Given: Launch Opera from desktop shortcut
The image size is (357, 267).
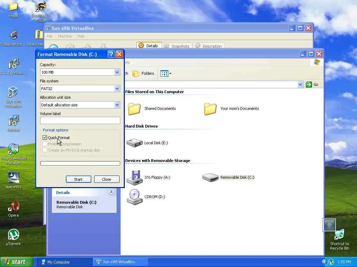Looking at the screenshot, I should pyautogui.click(x=13, y=209).
